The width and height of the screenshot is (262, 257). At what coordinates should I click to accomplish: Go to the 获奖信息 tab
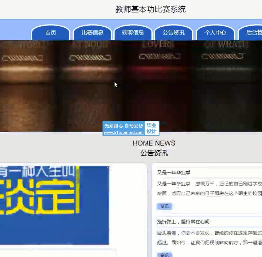[x=133, y=33]
